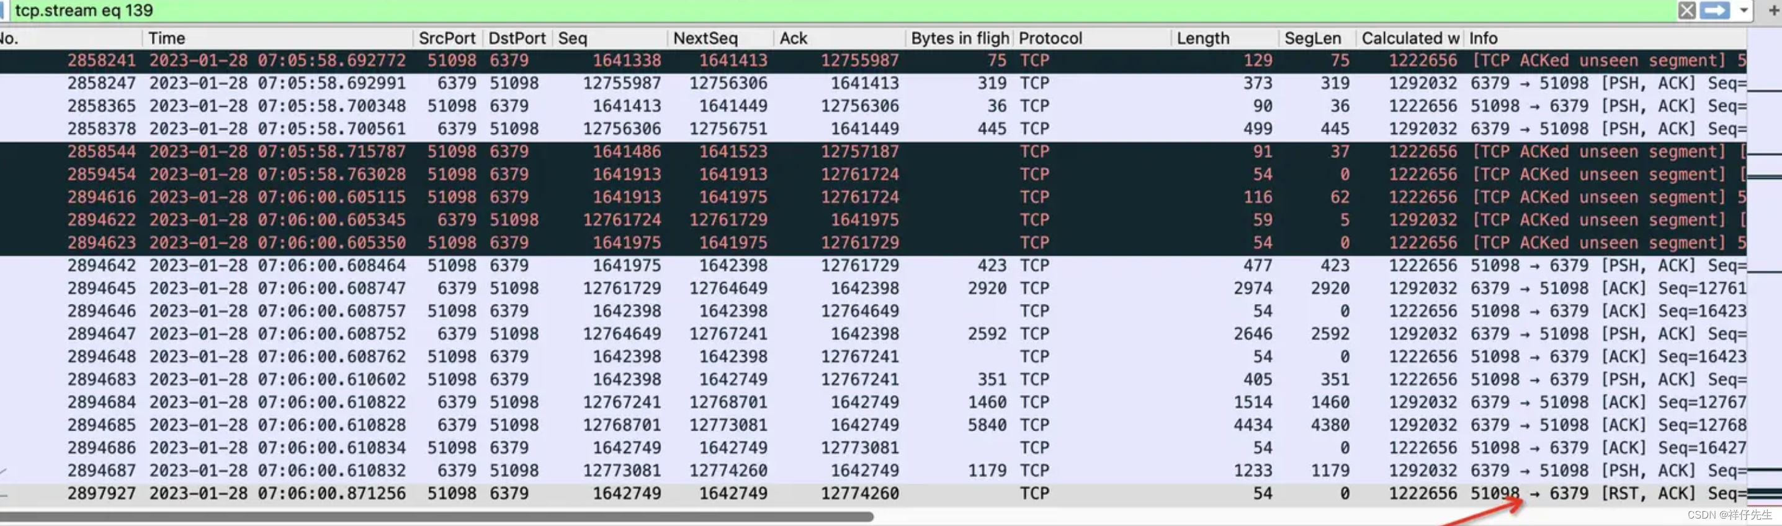The height and width of the screenshot is (526, 1782).
Task: Sort by the DstPort column header
Action: (x=517, y=38)
